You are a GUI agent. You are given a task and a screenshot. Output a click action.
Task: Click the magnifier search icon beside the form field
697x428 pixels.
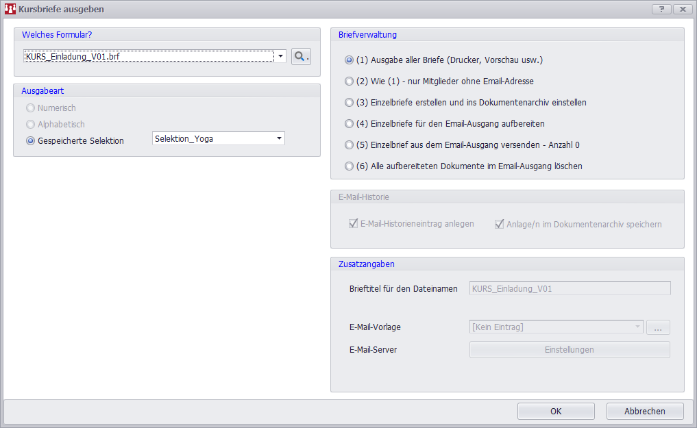click(301, 57)
